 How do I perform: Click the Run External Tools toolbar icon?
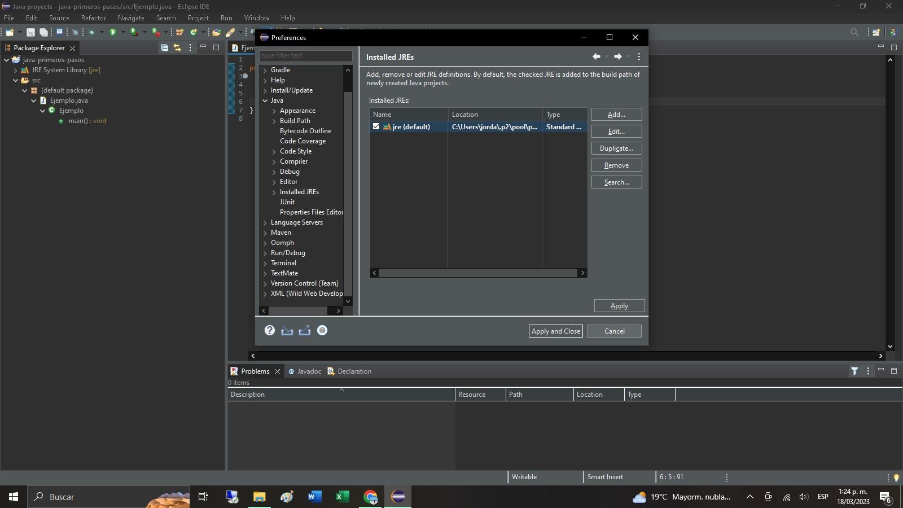[x=156, y=32]
